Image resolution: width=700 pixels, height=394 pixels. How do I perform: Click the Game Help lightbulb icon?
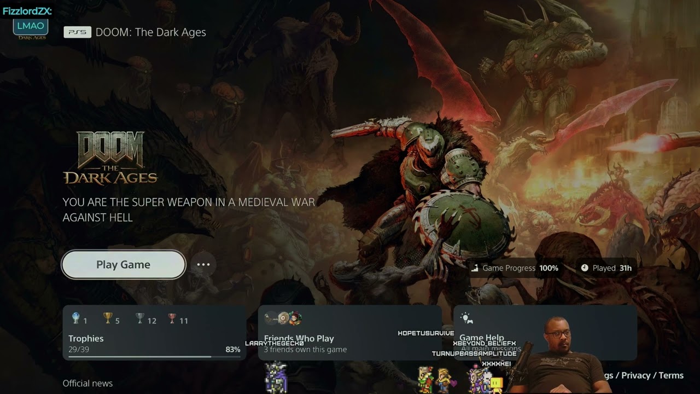(466, 318)
